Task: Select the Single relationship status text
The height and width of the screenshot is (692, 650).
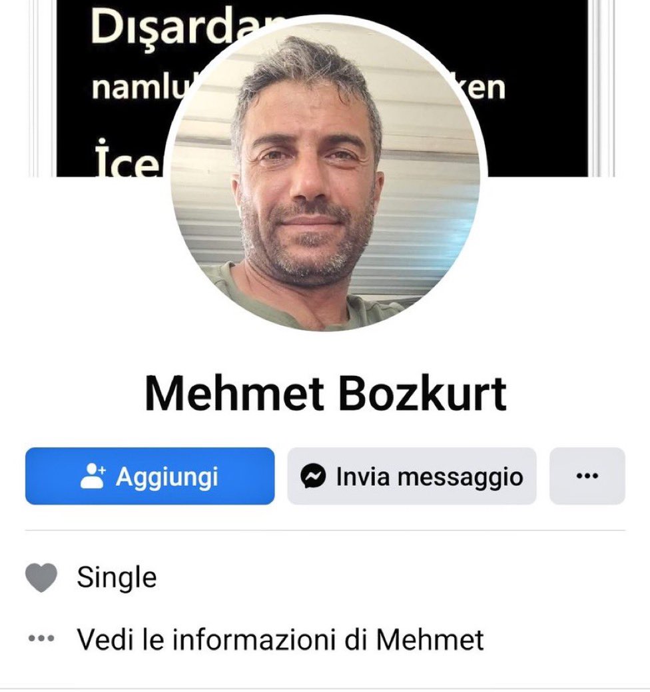Action: pyautogui.click(x=117, y=577)
